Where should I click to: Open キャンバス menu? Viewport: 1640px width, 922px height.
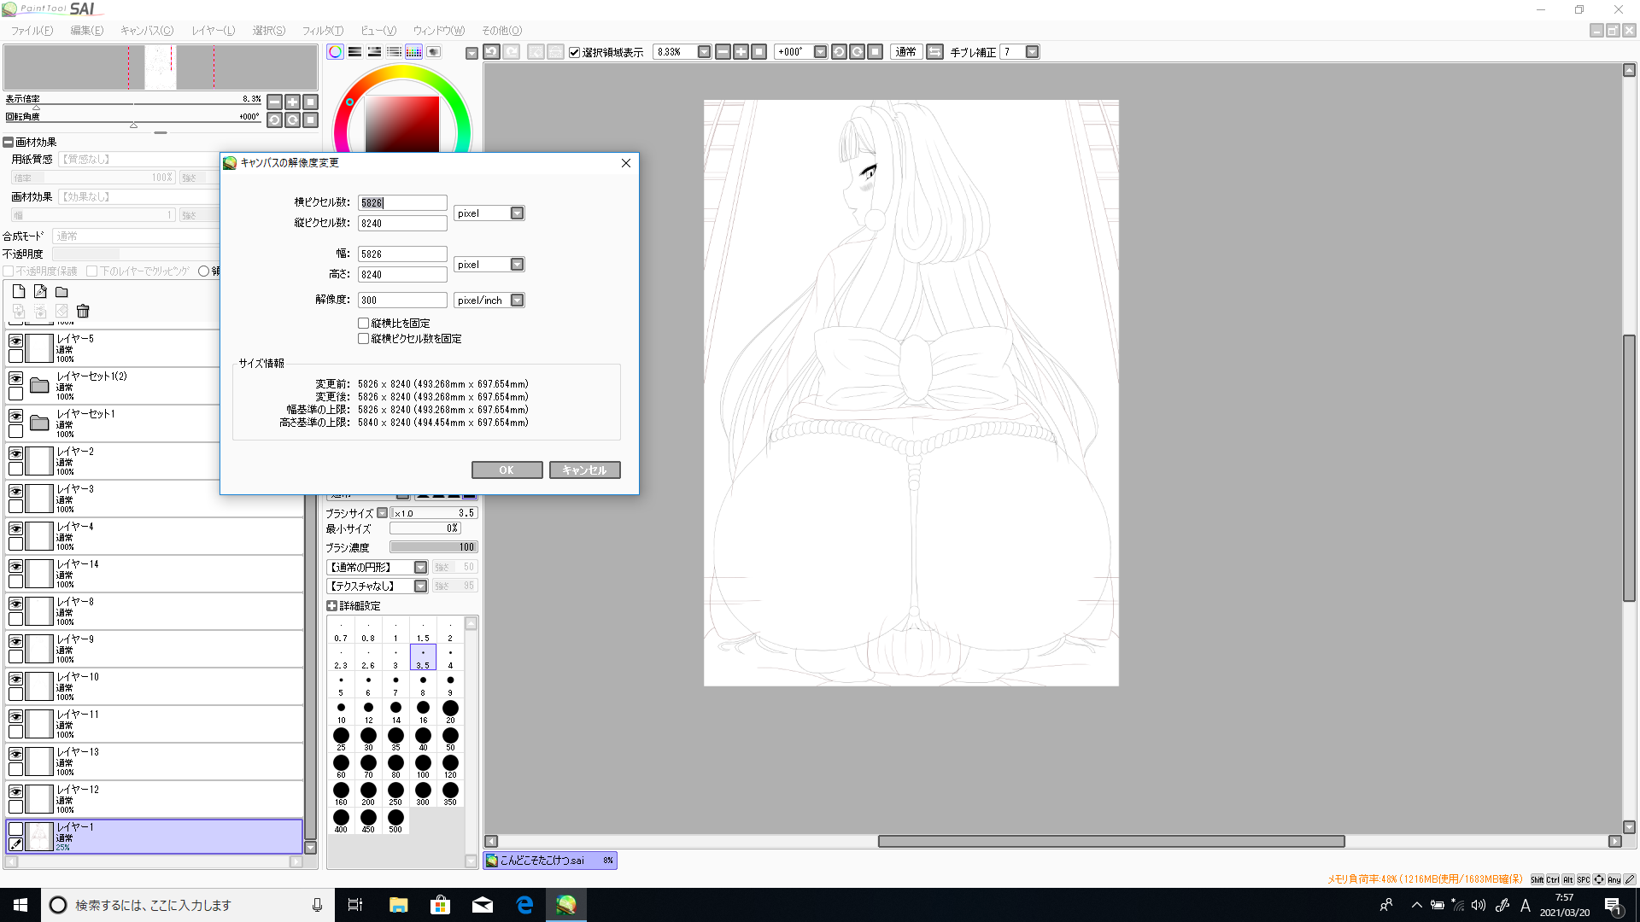pyautogui.click(x=147, y=31)
